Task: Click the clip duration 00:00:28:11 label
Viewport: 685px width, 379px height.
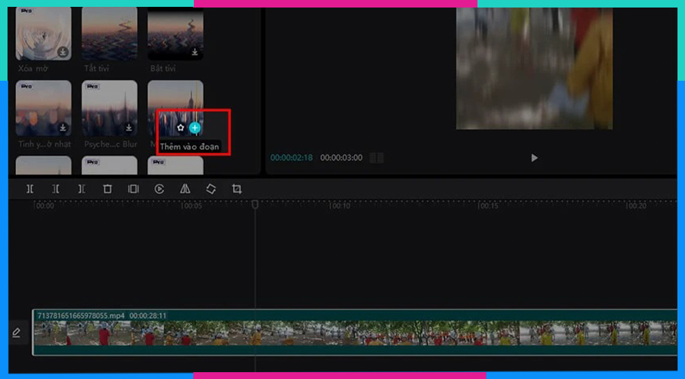Action: [148, 316]
